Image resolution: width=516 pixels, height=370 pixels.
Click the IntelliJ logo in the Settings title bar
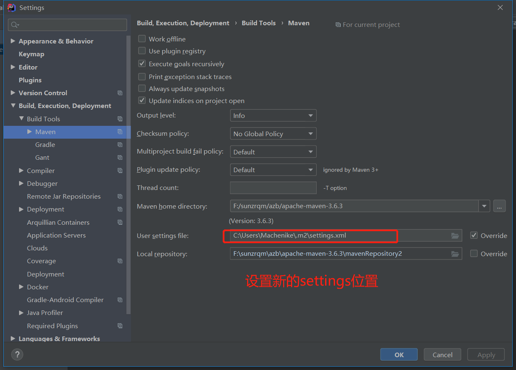point(12,7)
